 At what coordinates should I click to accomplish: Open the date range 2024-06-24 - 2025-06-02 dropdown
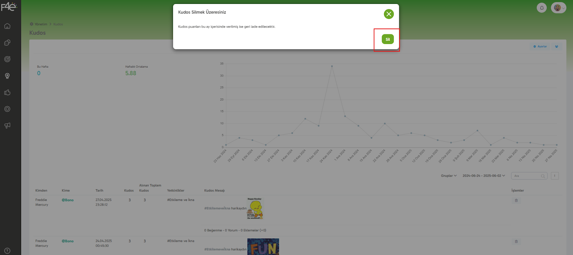tap(483, 176)
